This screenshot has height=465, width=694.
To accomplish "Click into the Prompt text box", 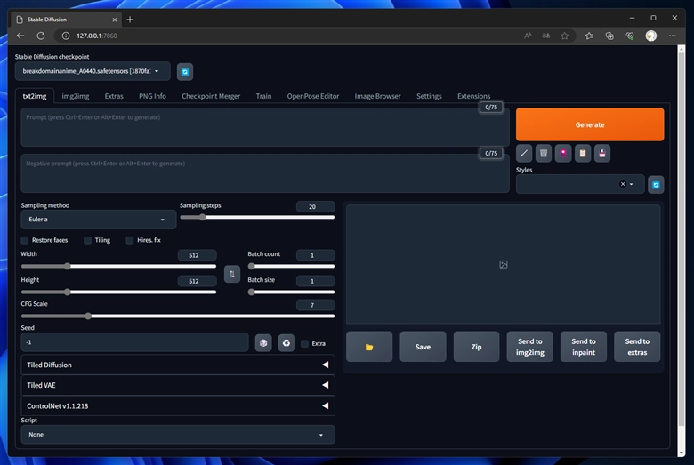I will point(265,127).
